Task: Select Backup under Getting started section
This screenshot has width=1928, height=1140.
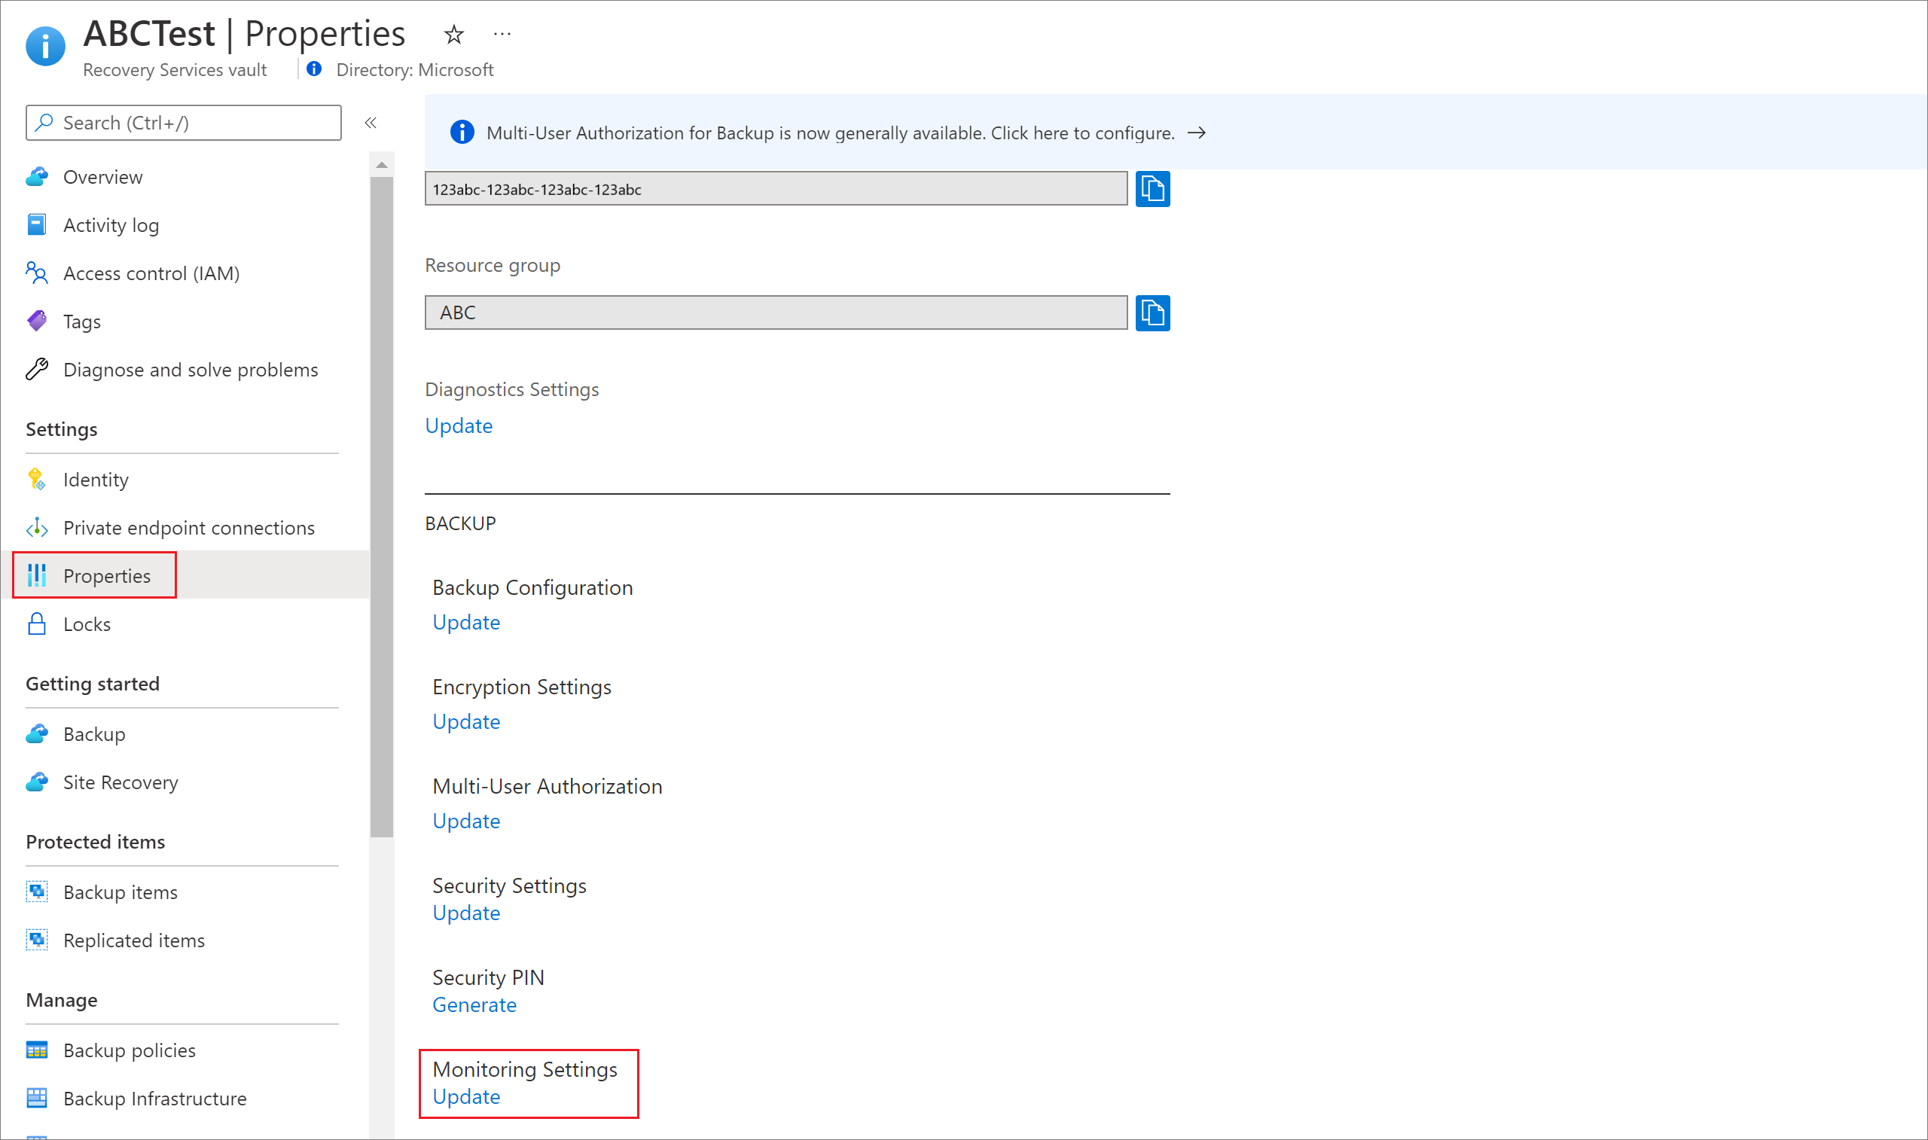Action: [95, 733]
